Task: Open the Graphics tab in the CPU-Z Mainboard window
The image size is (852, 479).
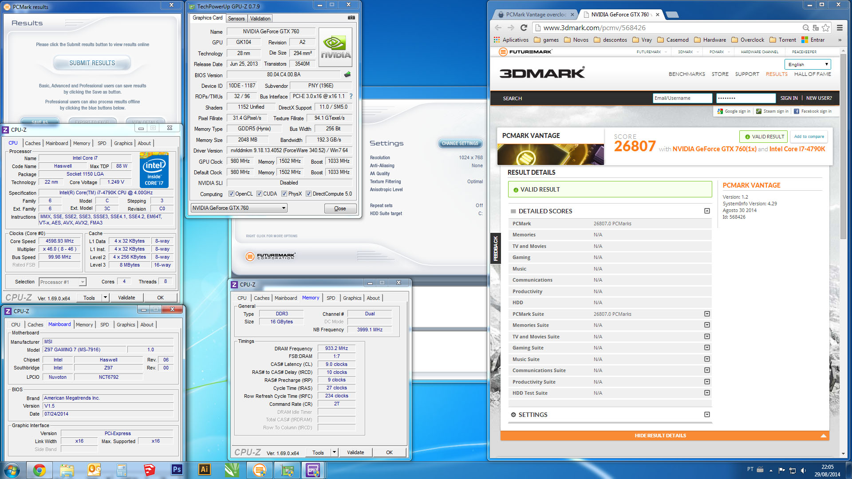Action: click(126, 325)
